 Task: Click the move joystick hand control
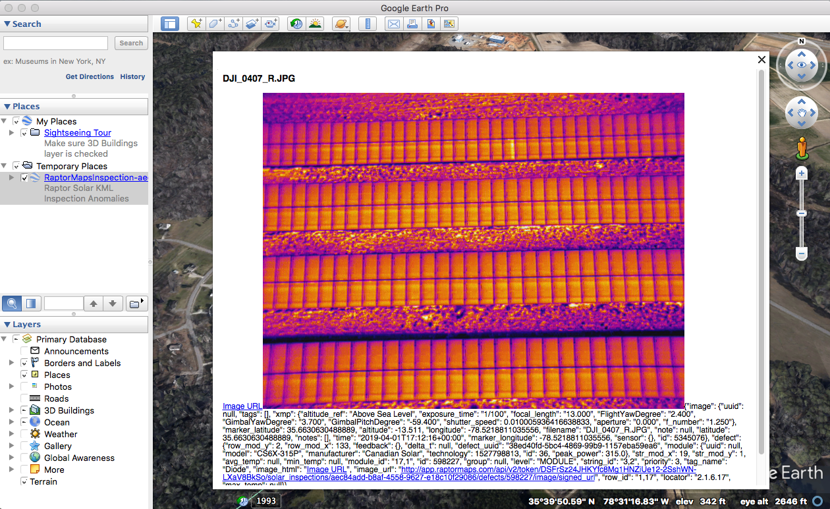(802, 113)
